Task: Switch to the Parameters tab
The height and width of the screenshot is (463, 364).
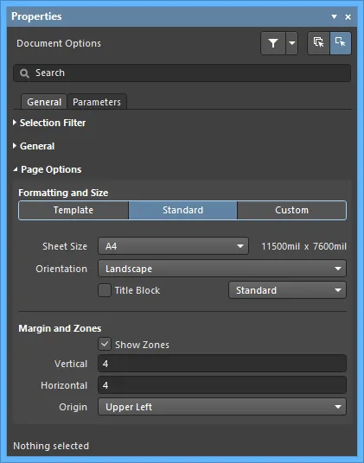Action: point(97,102)
